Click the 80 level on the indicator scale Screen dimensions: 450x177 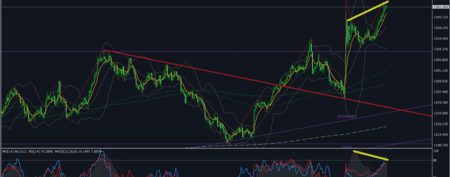435,161
